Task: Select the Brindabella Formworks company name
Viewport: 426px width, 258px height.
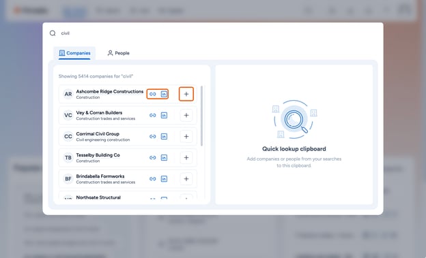Action: coord(100,176)
